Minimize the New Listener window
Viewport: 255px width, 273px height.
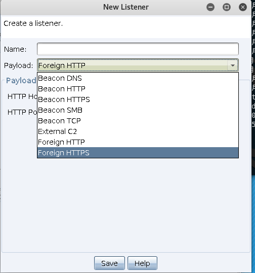point(210,7)
